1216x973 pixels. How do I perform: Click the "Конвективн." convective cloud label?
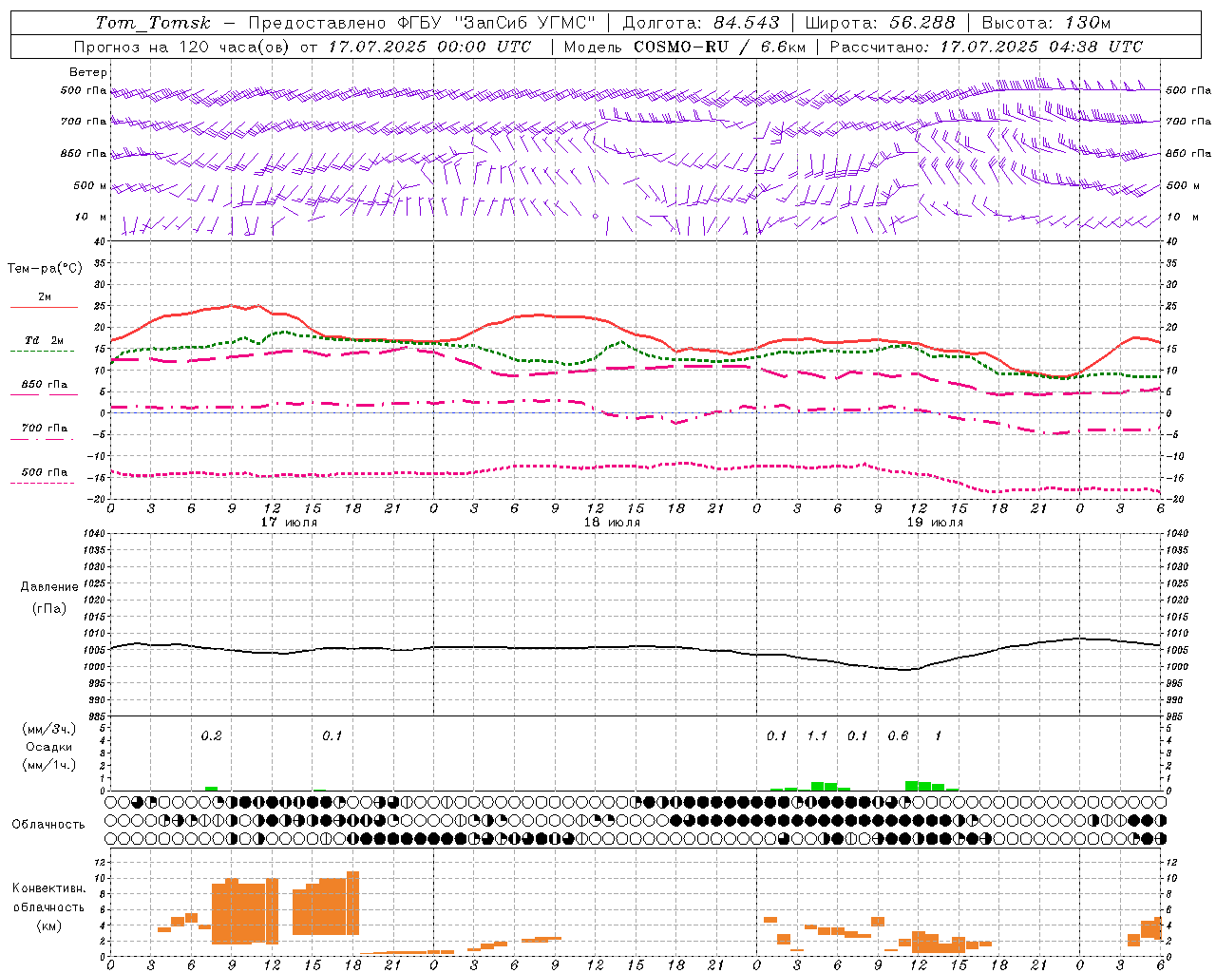tap(49, 888)
